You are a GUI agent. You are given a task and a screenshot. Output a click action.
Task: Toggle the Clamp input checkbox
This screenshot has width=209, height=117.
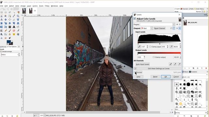coord(150,47)
